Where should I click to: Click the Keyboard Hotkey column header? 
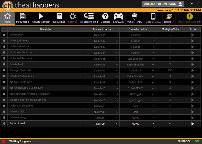pos(102,29)
